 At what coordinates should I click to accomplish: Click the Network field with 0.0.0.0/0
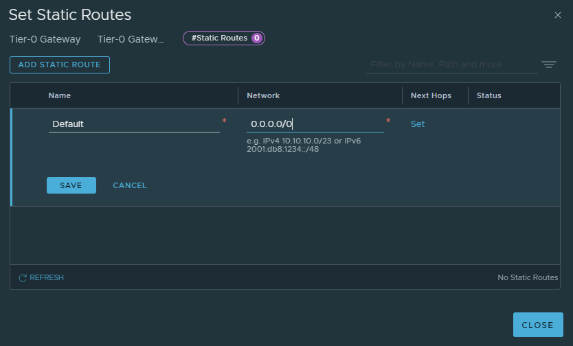click(x=315, y=124)
